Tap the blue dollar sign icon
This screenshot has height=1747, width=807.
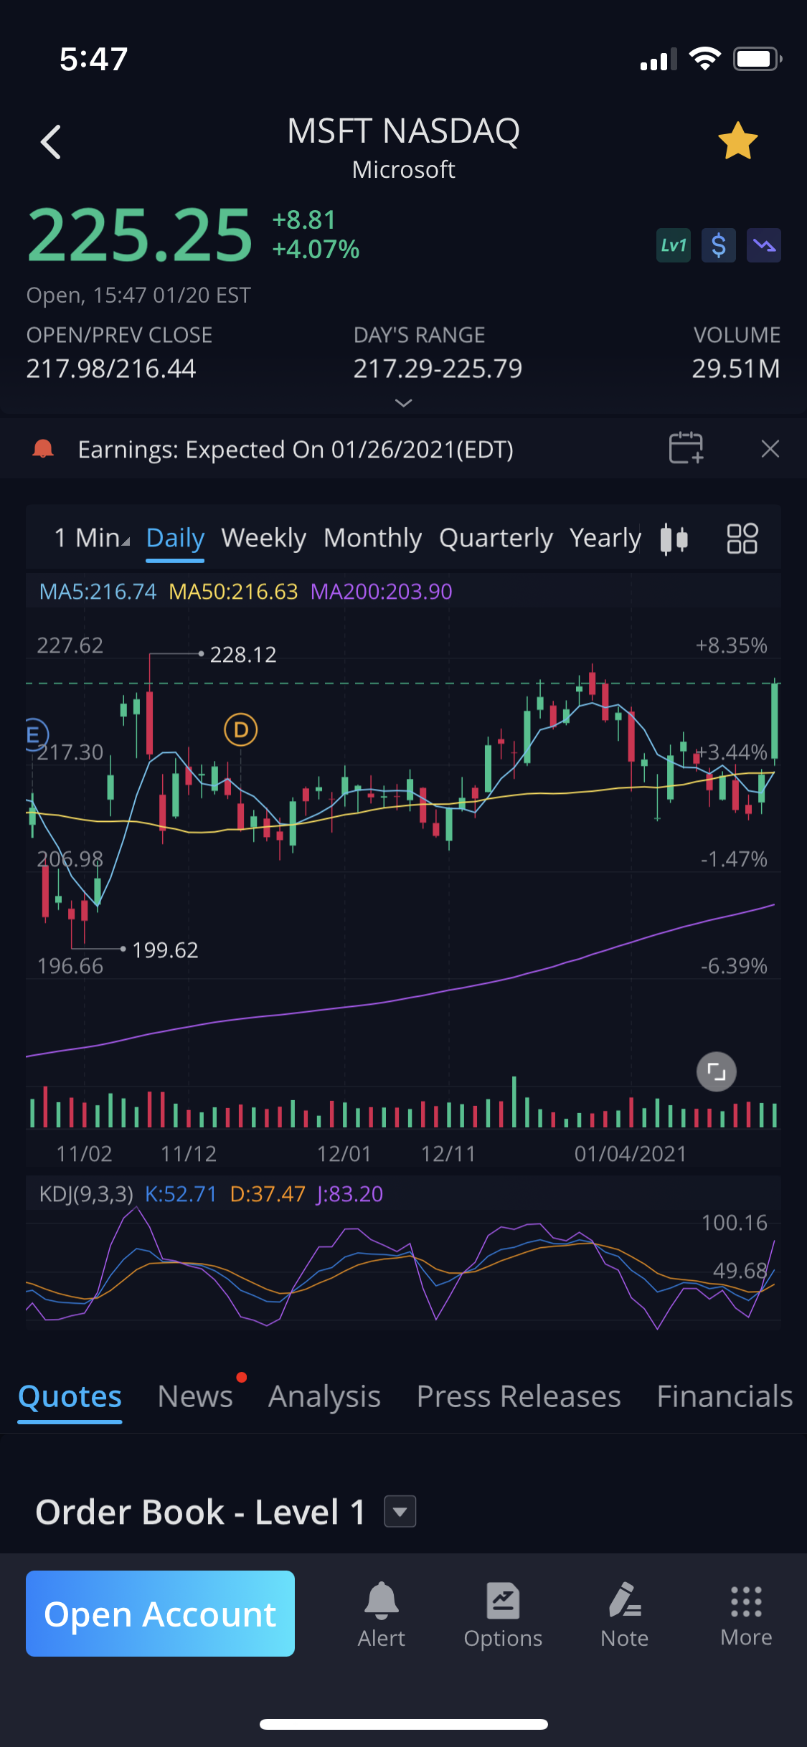tap(718, 246)
